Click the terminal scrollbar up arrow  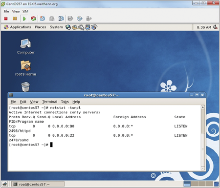(203, 107)
